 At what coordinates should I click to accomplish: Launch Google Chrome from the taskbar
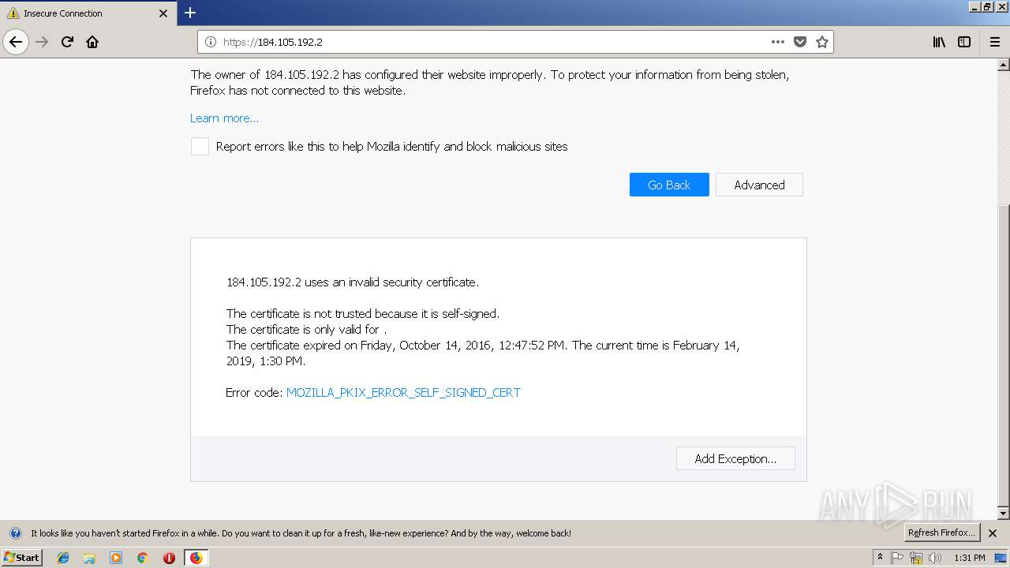(142, 558)
